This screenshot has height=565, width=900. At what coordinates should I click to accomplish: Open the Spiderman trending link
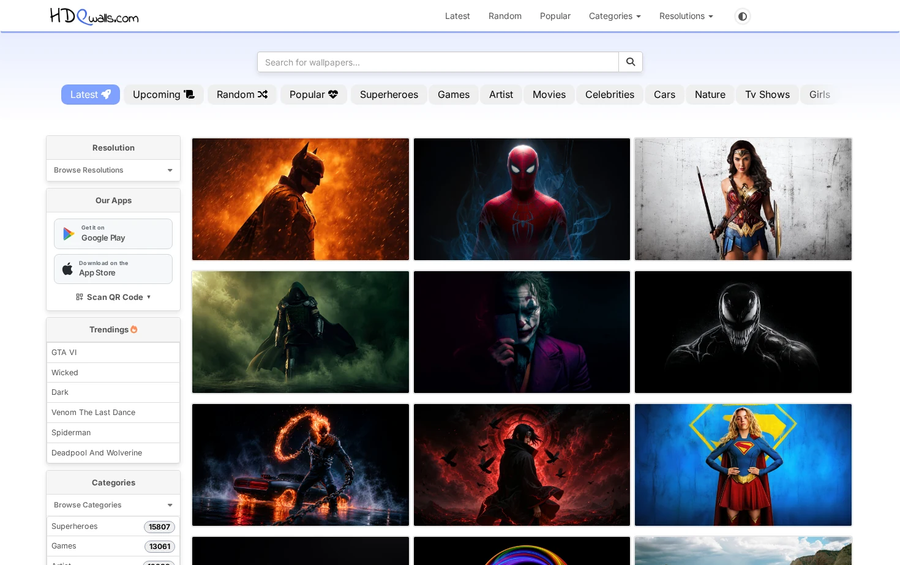[113, 433]
